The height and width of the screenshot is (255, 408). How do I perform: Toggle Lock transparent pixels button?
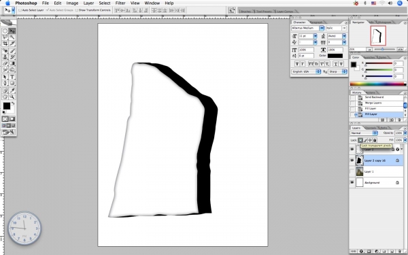(x=360, y=140)
